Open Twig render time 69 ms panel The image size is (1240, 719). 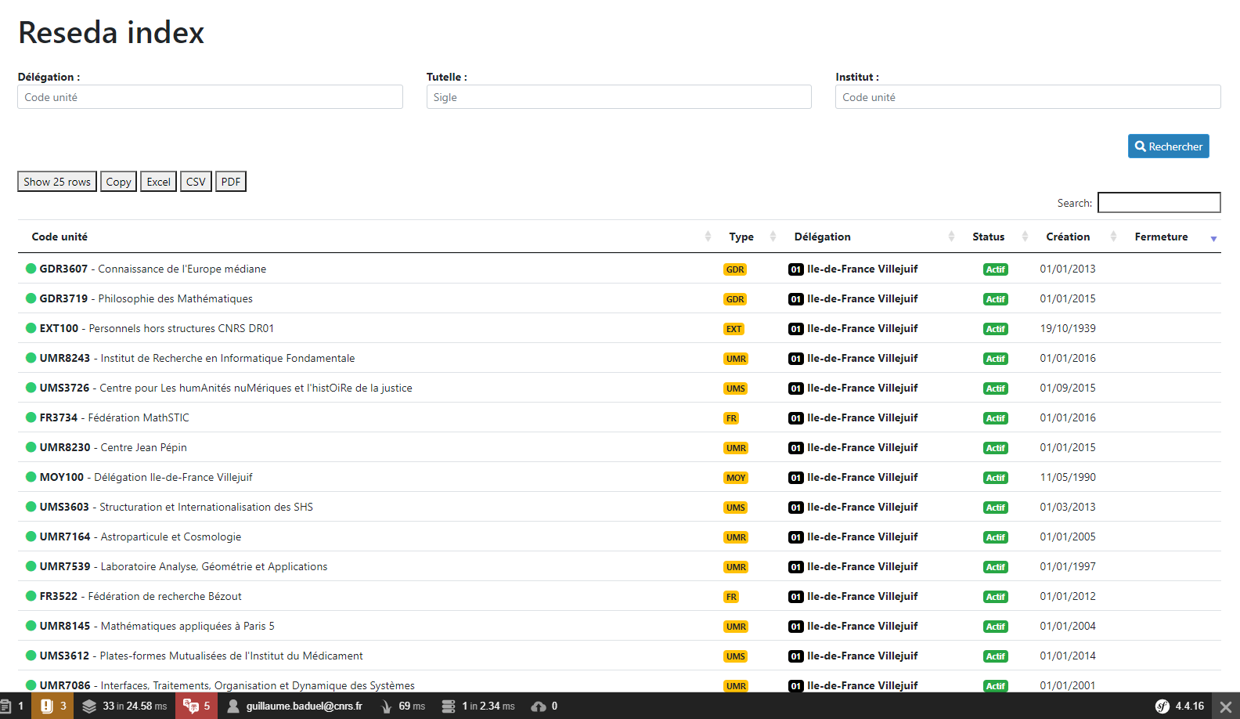coord(402,706)
